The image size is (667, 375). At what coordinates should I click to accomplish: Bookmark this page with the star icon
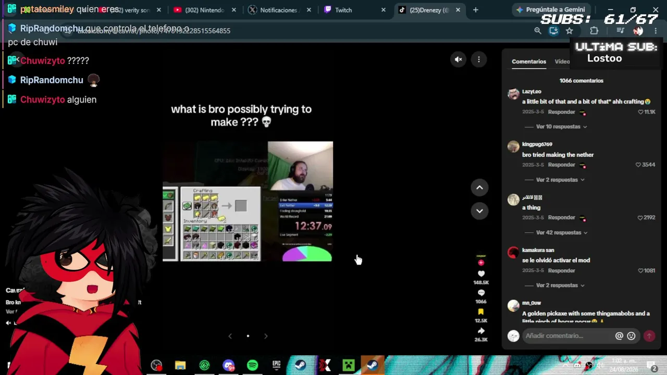[570, 31]
